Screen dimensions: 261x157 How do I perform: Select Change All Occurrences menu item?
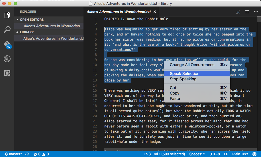[192, 65]
